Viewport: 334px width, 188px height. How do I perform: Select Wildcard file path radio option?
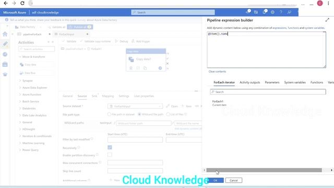click(139, 114)
